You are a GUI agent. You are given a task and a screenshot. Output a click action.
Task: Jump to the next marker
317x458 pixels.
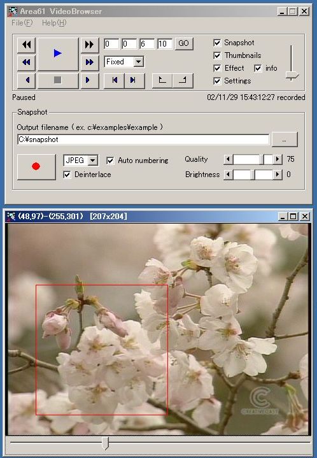click(x=134, y=80)
